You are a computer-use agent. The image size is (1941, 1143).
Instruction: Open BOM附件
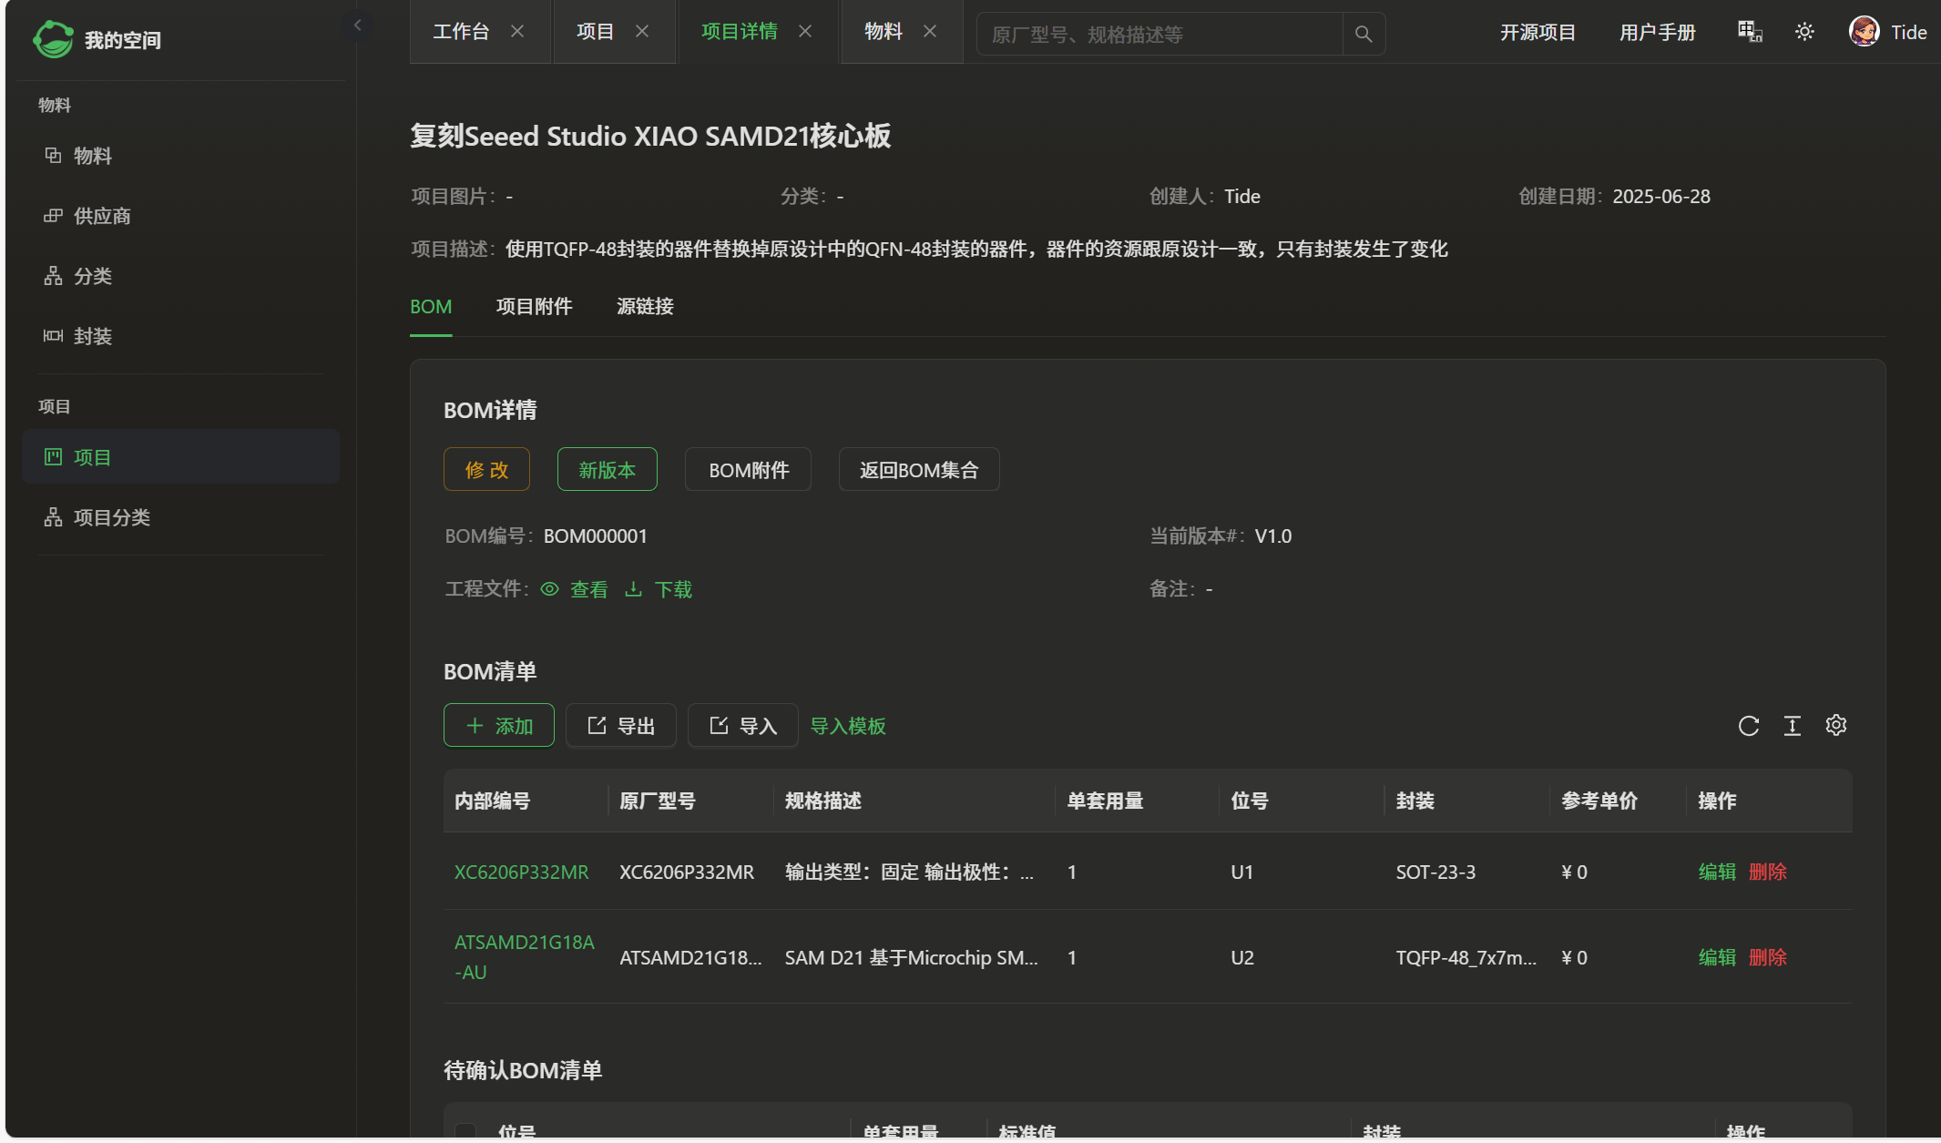point(748,470)
